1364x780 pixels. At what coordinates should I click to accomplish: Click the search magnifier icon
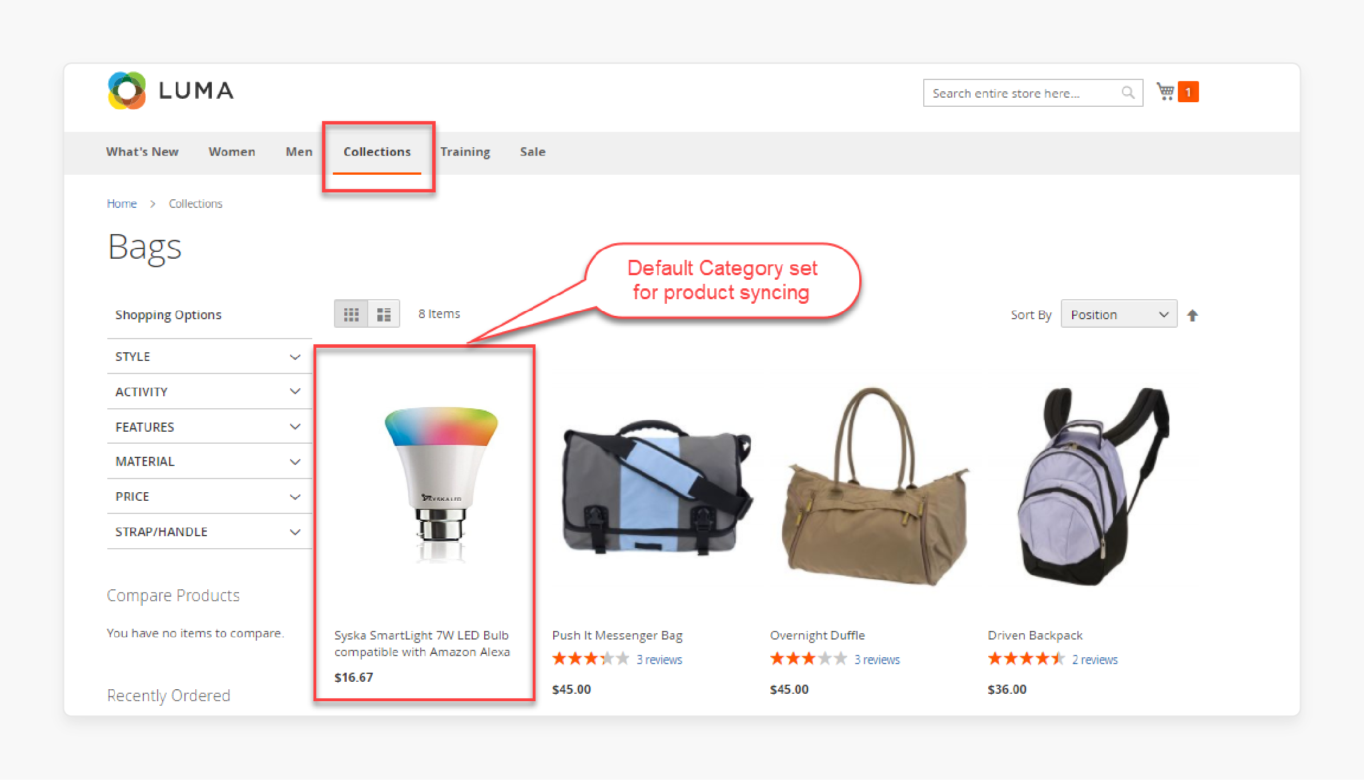point(1128,93)
